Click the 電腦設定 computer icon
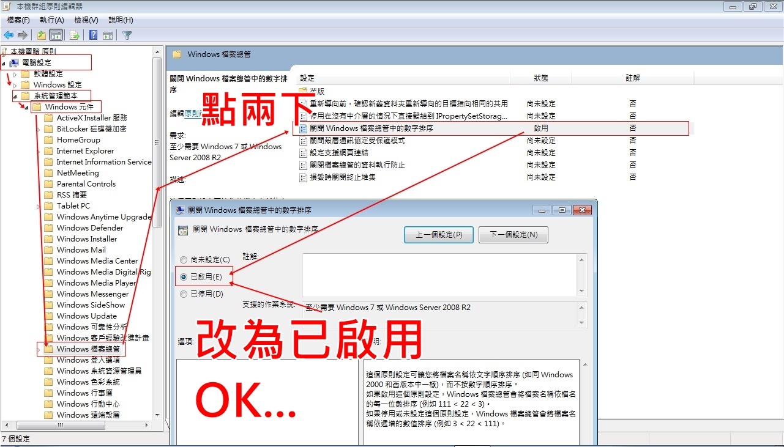 click(x=15, y=62)
